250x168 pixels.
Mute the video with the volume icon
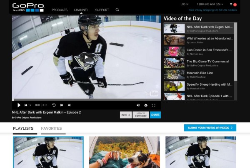[138, 105]
